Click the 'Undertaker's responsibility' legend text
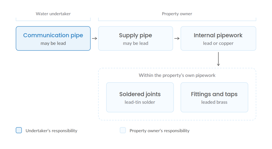This screenshot has height=149, width=272. coord(51,131)
